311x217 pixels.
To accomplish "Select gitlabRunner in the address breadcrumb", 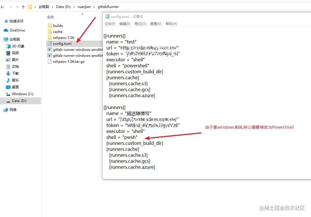I will coord(108,7).
